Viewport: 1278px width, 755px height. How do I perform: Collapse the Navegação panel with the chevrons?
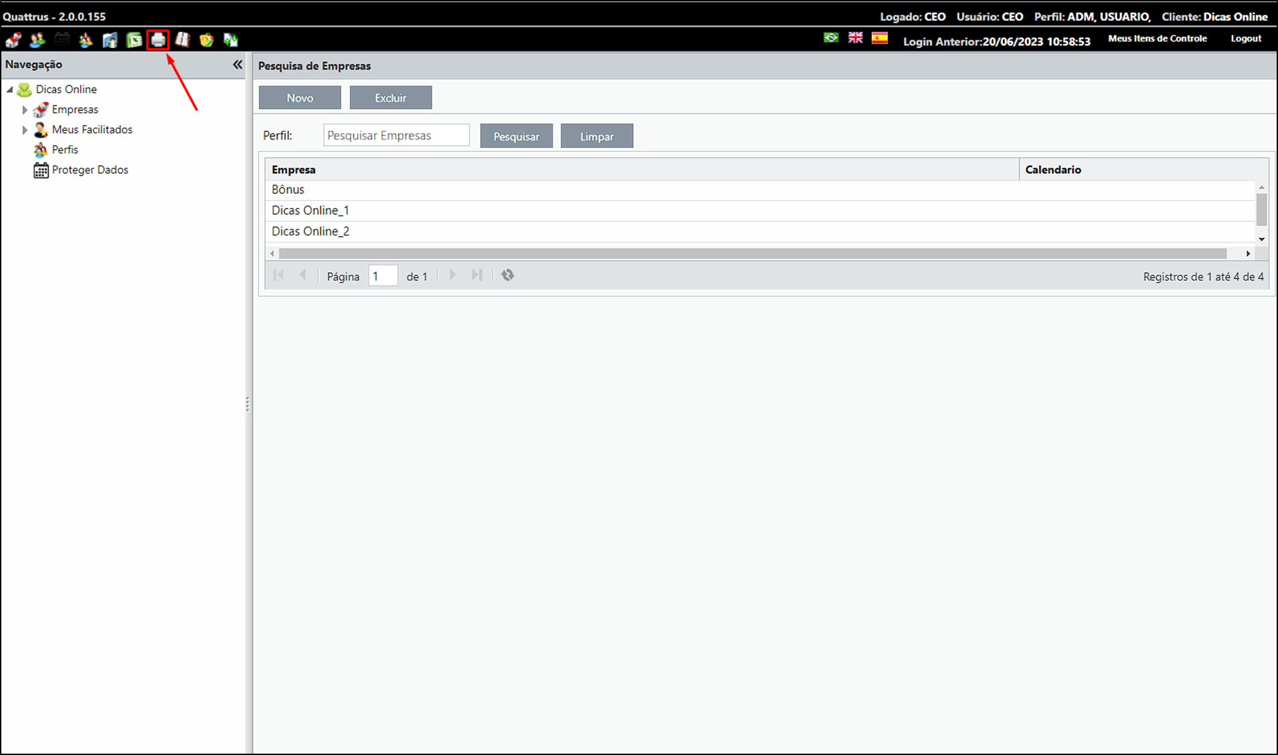(238, 65)
